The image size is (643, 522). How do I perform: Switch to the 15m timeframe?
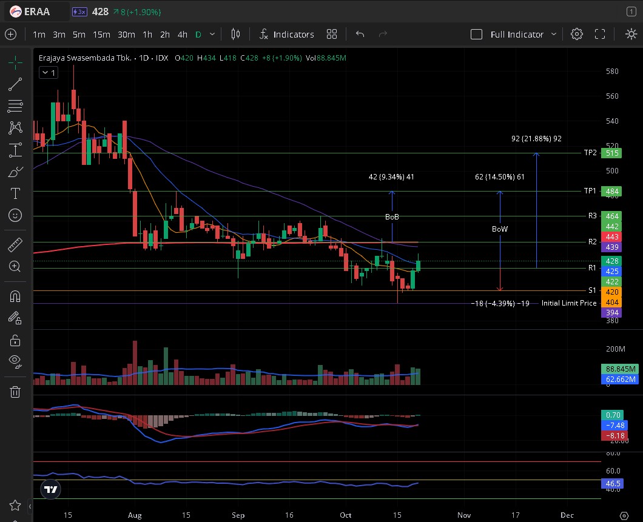tap(101, 35)
